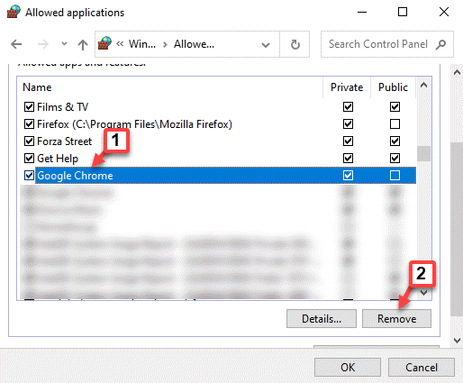Click the Remove button

tap(396, 319)
